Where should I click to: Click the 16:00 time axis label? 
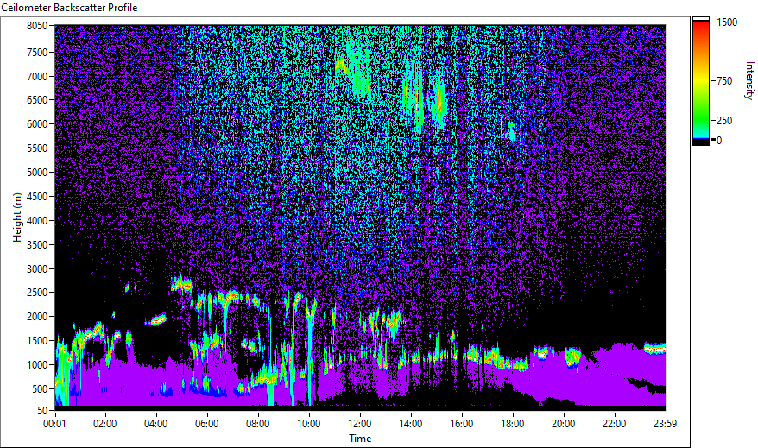(x=462, y=424)
